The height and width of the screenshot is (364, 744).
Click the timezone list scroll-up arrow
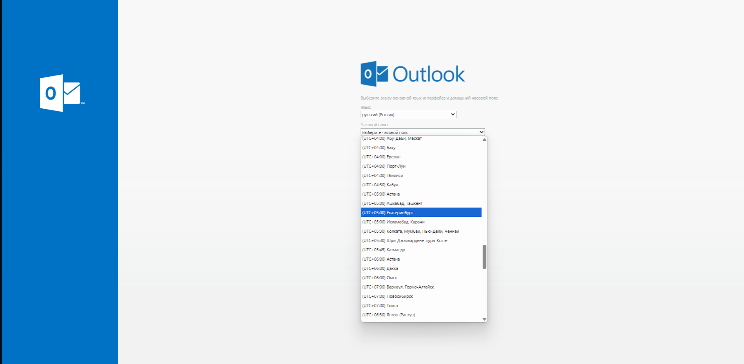(484, 139)
